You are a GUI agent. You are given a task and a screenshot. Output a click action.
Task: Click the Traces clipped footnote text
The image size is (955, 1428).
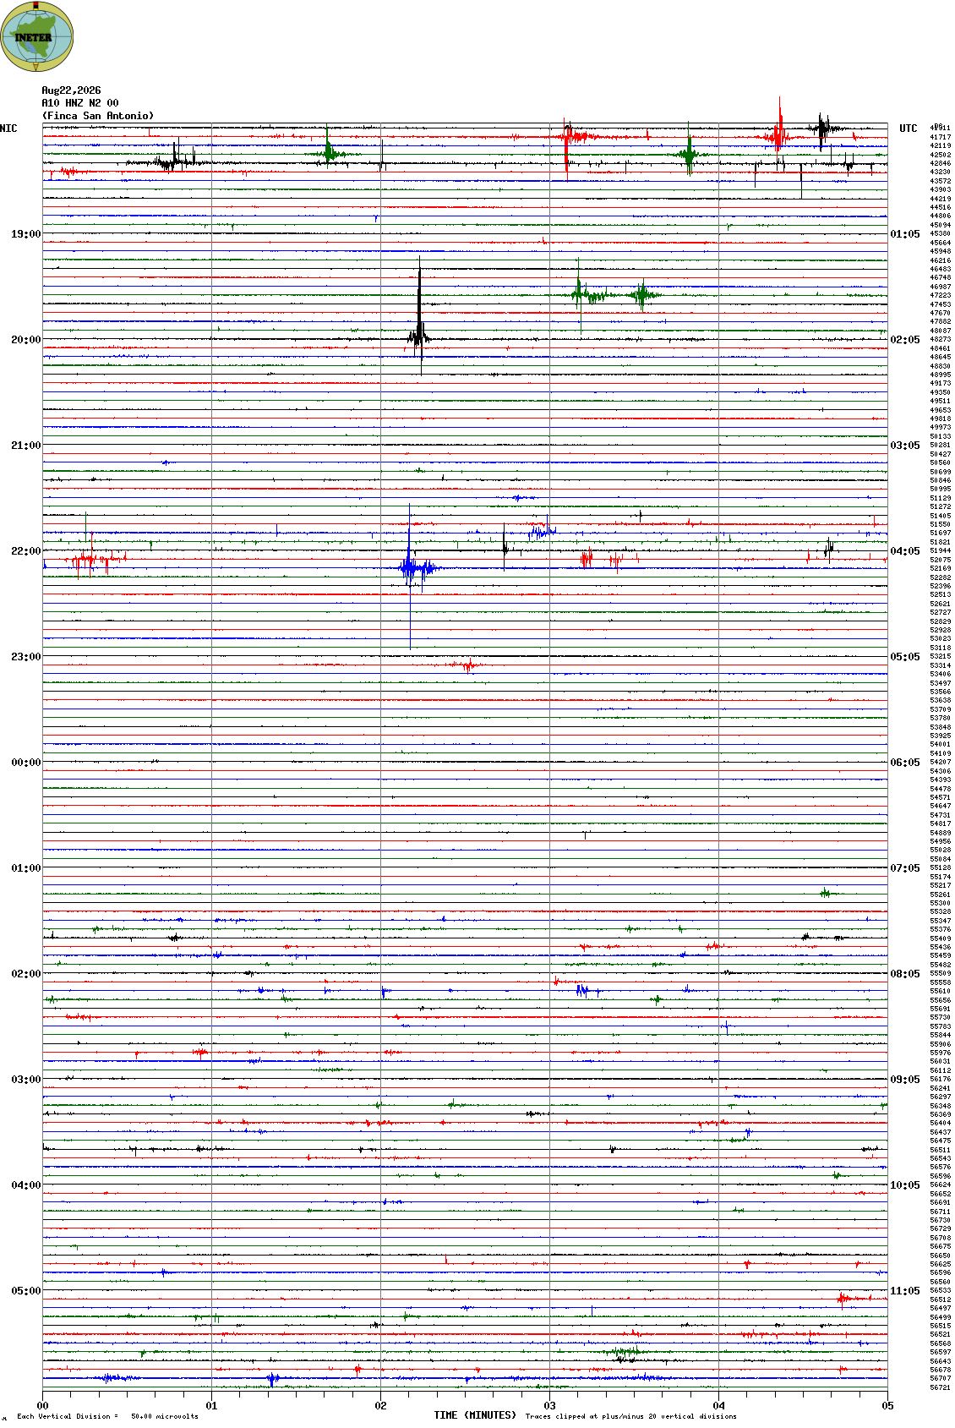pyautogui.click(x=630, y=1416)
